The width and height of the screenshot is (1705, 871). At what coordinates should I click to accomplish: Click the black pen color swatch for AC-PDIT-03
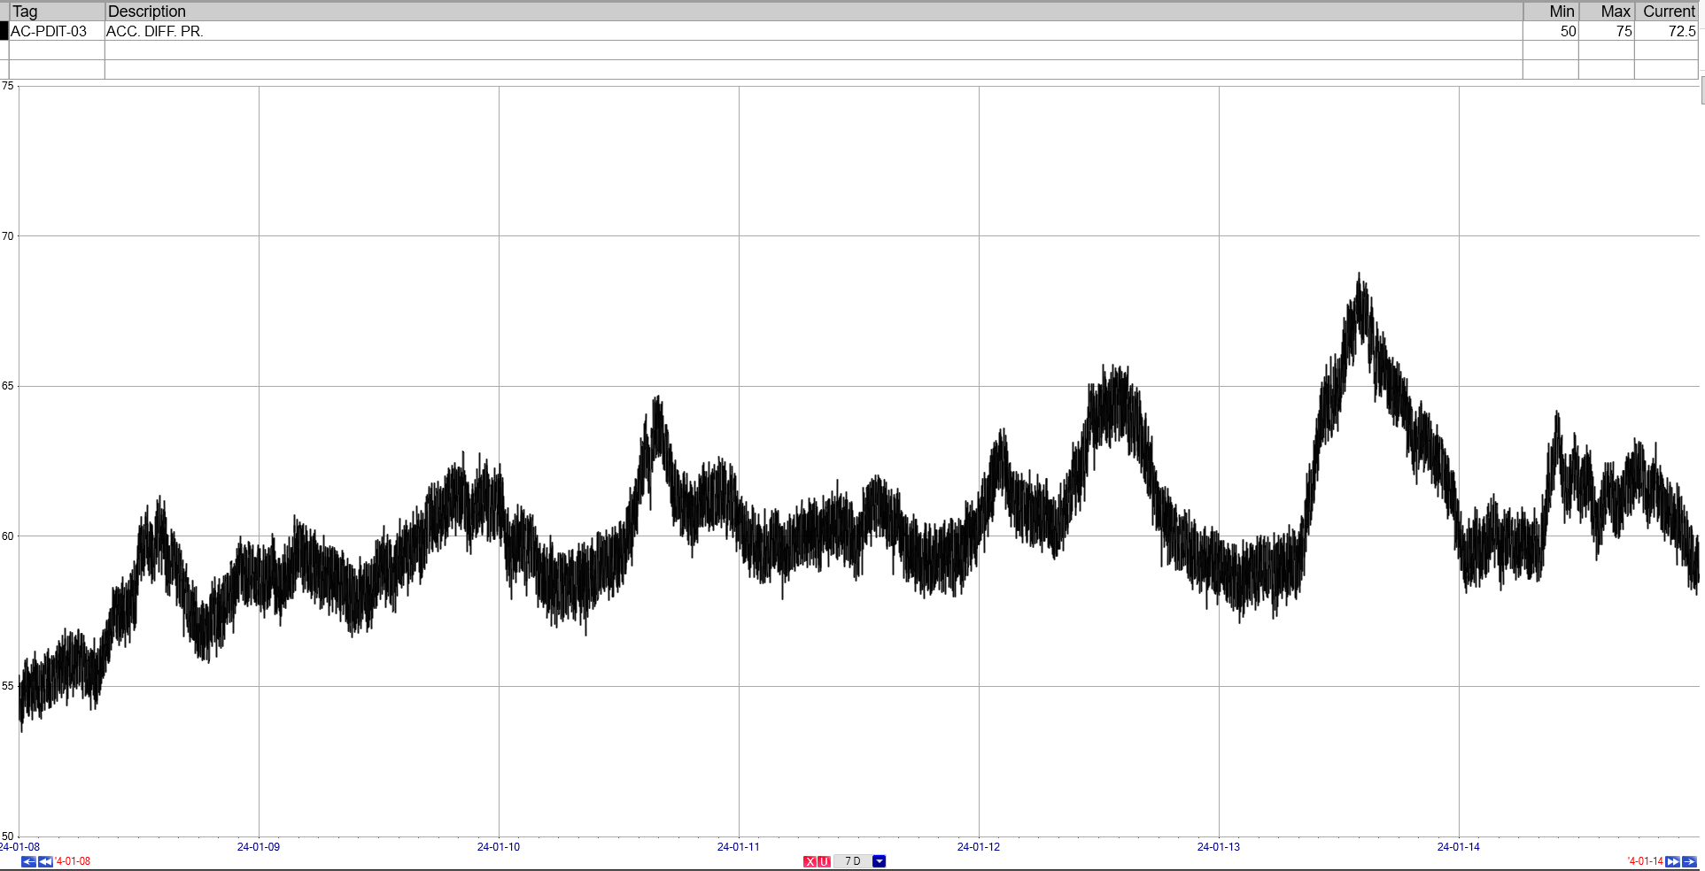(x=4, y=31)
